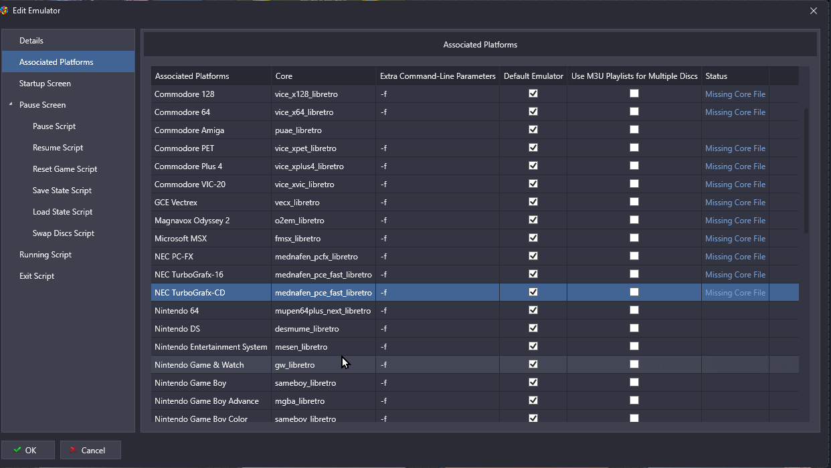The image size is (831, 468).
Task: Select the Commodore Amiga platform cell
Action: (x=211, y=130)
